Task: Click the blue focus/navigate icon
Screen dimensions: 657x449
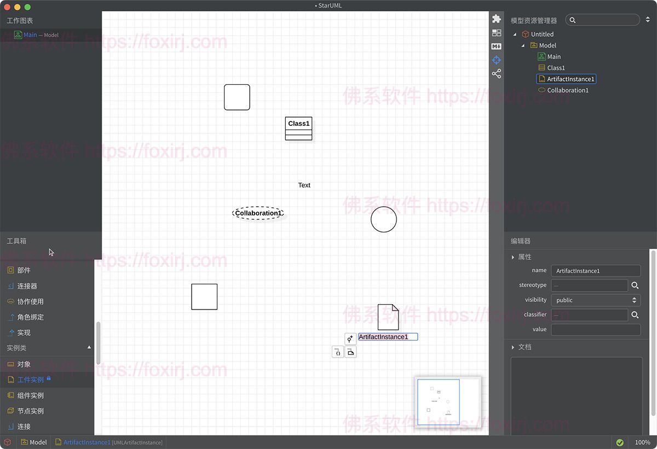Action: pos(496,60)
